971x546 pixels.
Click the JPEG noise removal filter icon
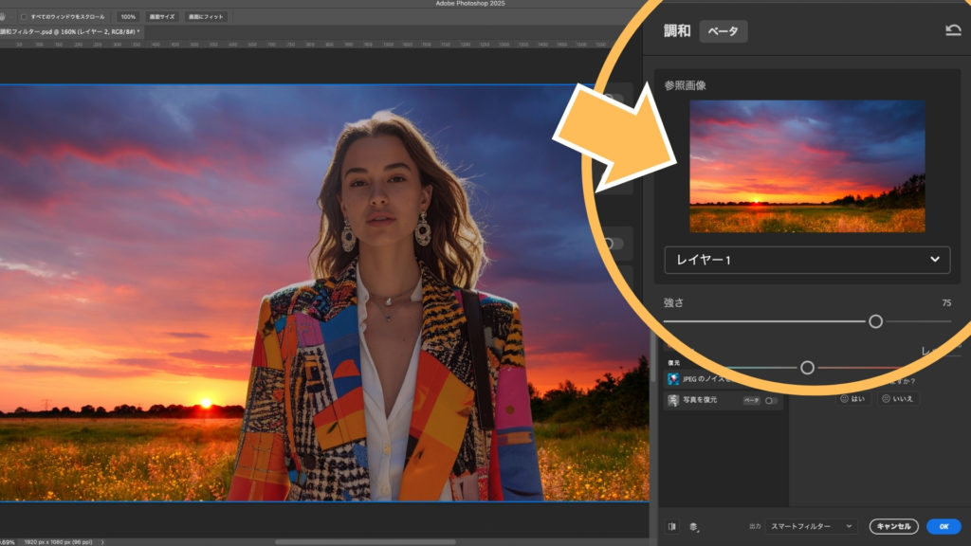pos(672,378)
